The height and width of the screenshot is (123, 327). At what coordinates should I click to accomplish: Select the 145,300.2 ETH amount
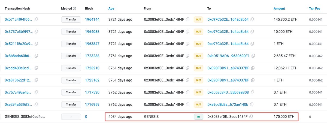[x=286, y=20]
